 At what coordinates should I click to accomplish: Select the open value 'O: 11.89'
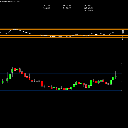click(47, 6)
